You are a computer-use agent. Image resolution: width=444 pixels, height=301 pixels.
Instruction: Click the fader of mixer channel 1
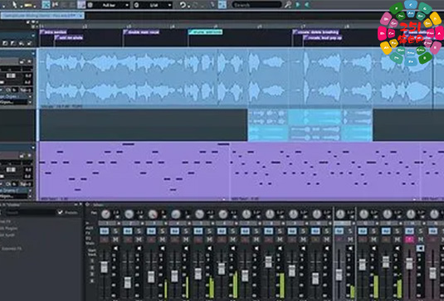[x=105, y=267]
